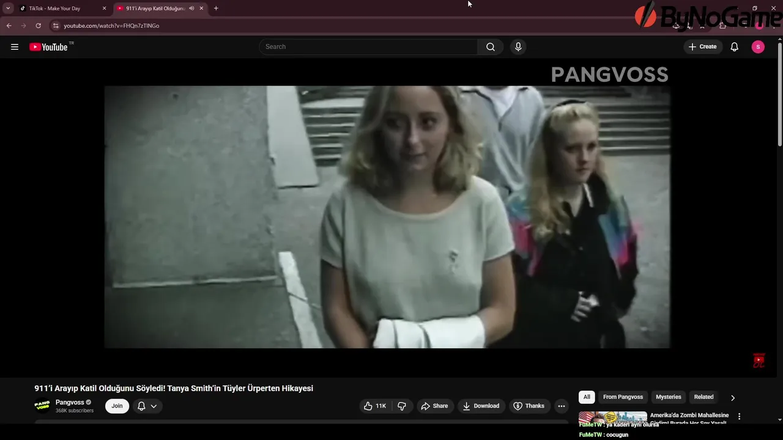Viewport: 783px width, 440px height.
Task: Open more actions three-dot menu
Action: click(562, 406)
